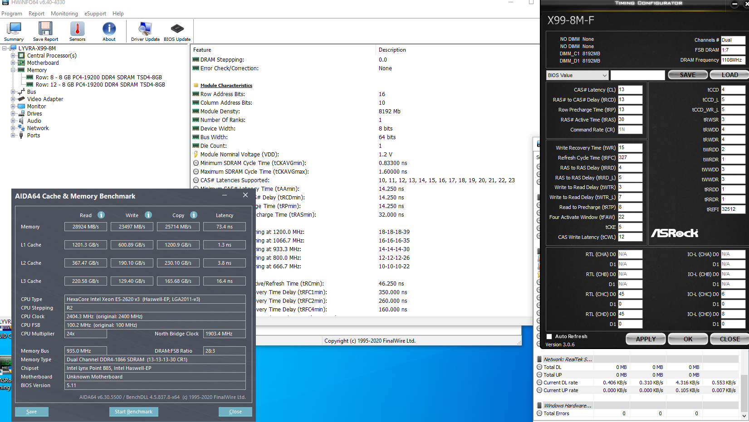Click the info icon next to Read
Image resolution: width=749 pixels, height=422 pixels.
(101, 215)
